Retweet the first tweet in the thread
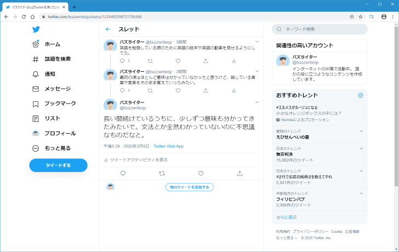399x252 pixels. (150, 61)
